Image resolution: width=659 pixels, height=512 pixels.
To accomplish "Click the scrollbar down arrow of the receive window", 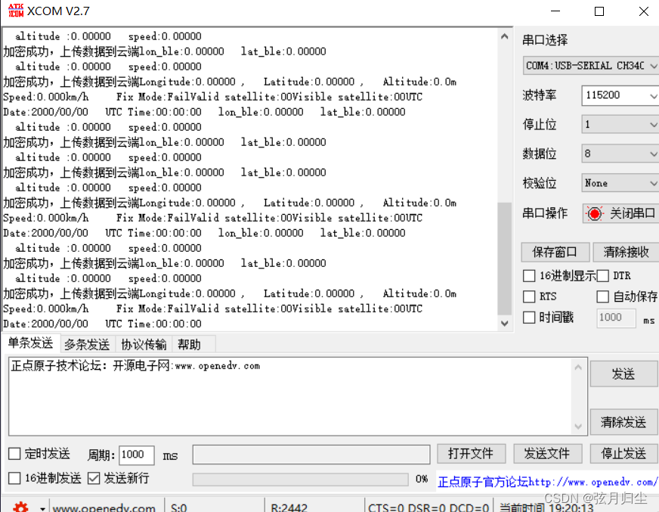I will pos(505,323).
